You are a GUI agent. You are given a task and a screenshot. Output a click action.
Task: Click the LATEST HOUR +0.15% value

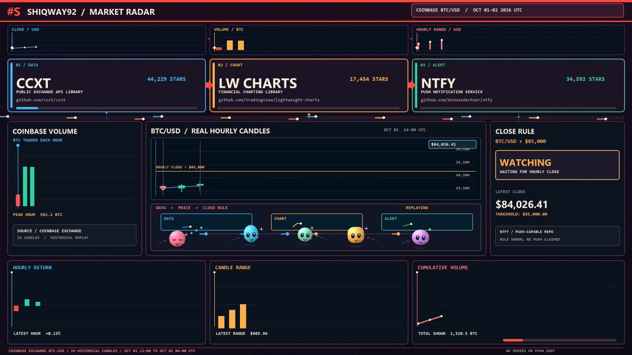coord(37,333)
